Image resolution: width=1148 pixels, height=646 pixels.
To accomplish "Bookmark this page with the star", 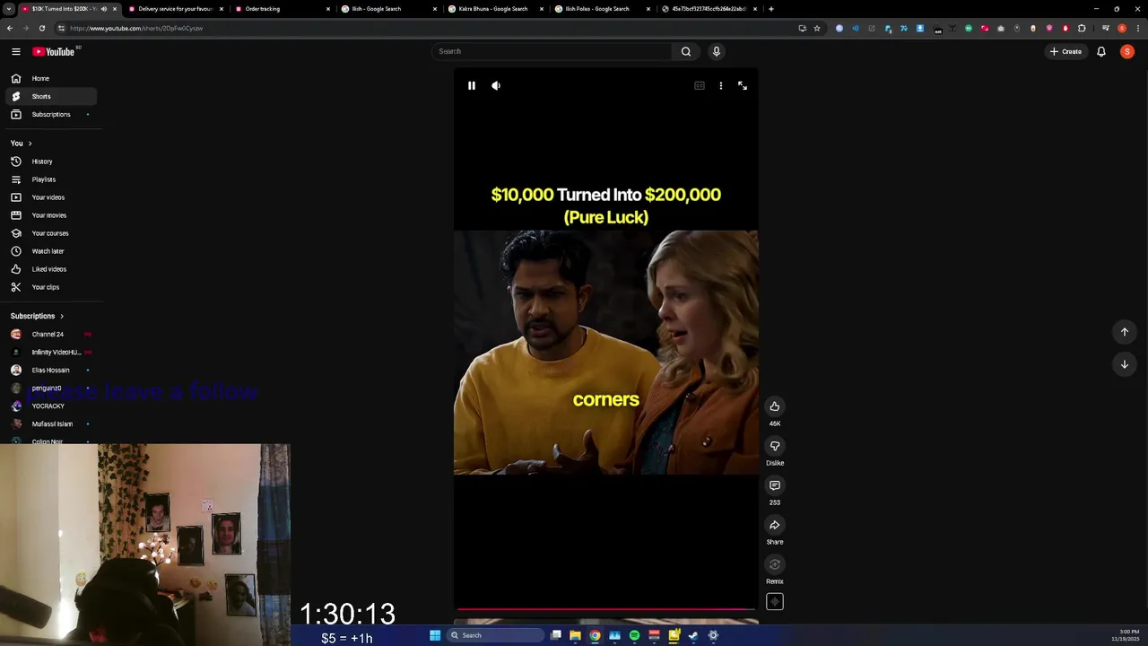I will coord(817,28).
